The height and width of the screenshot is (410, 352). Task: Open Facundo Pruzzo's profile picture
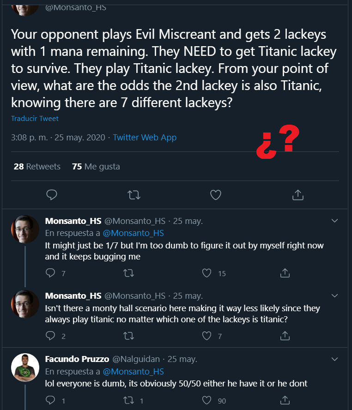click(25, 368)
